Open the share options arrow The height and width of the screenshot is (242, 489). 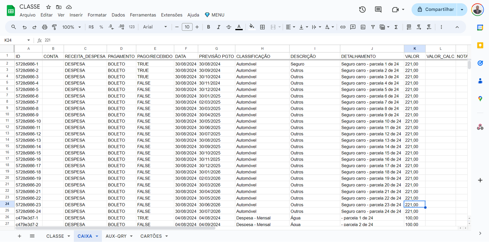click(462, 9)
